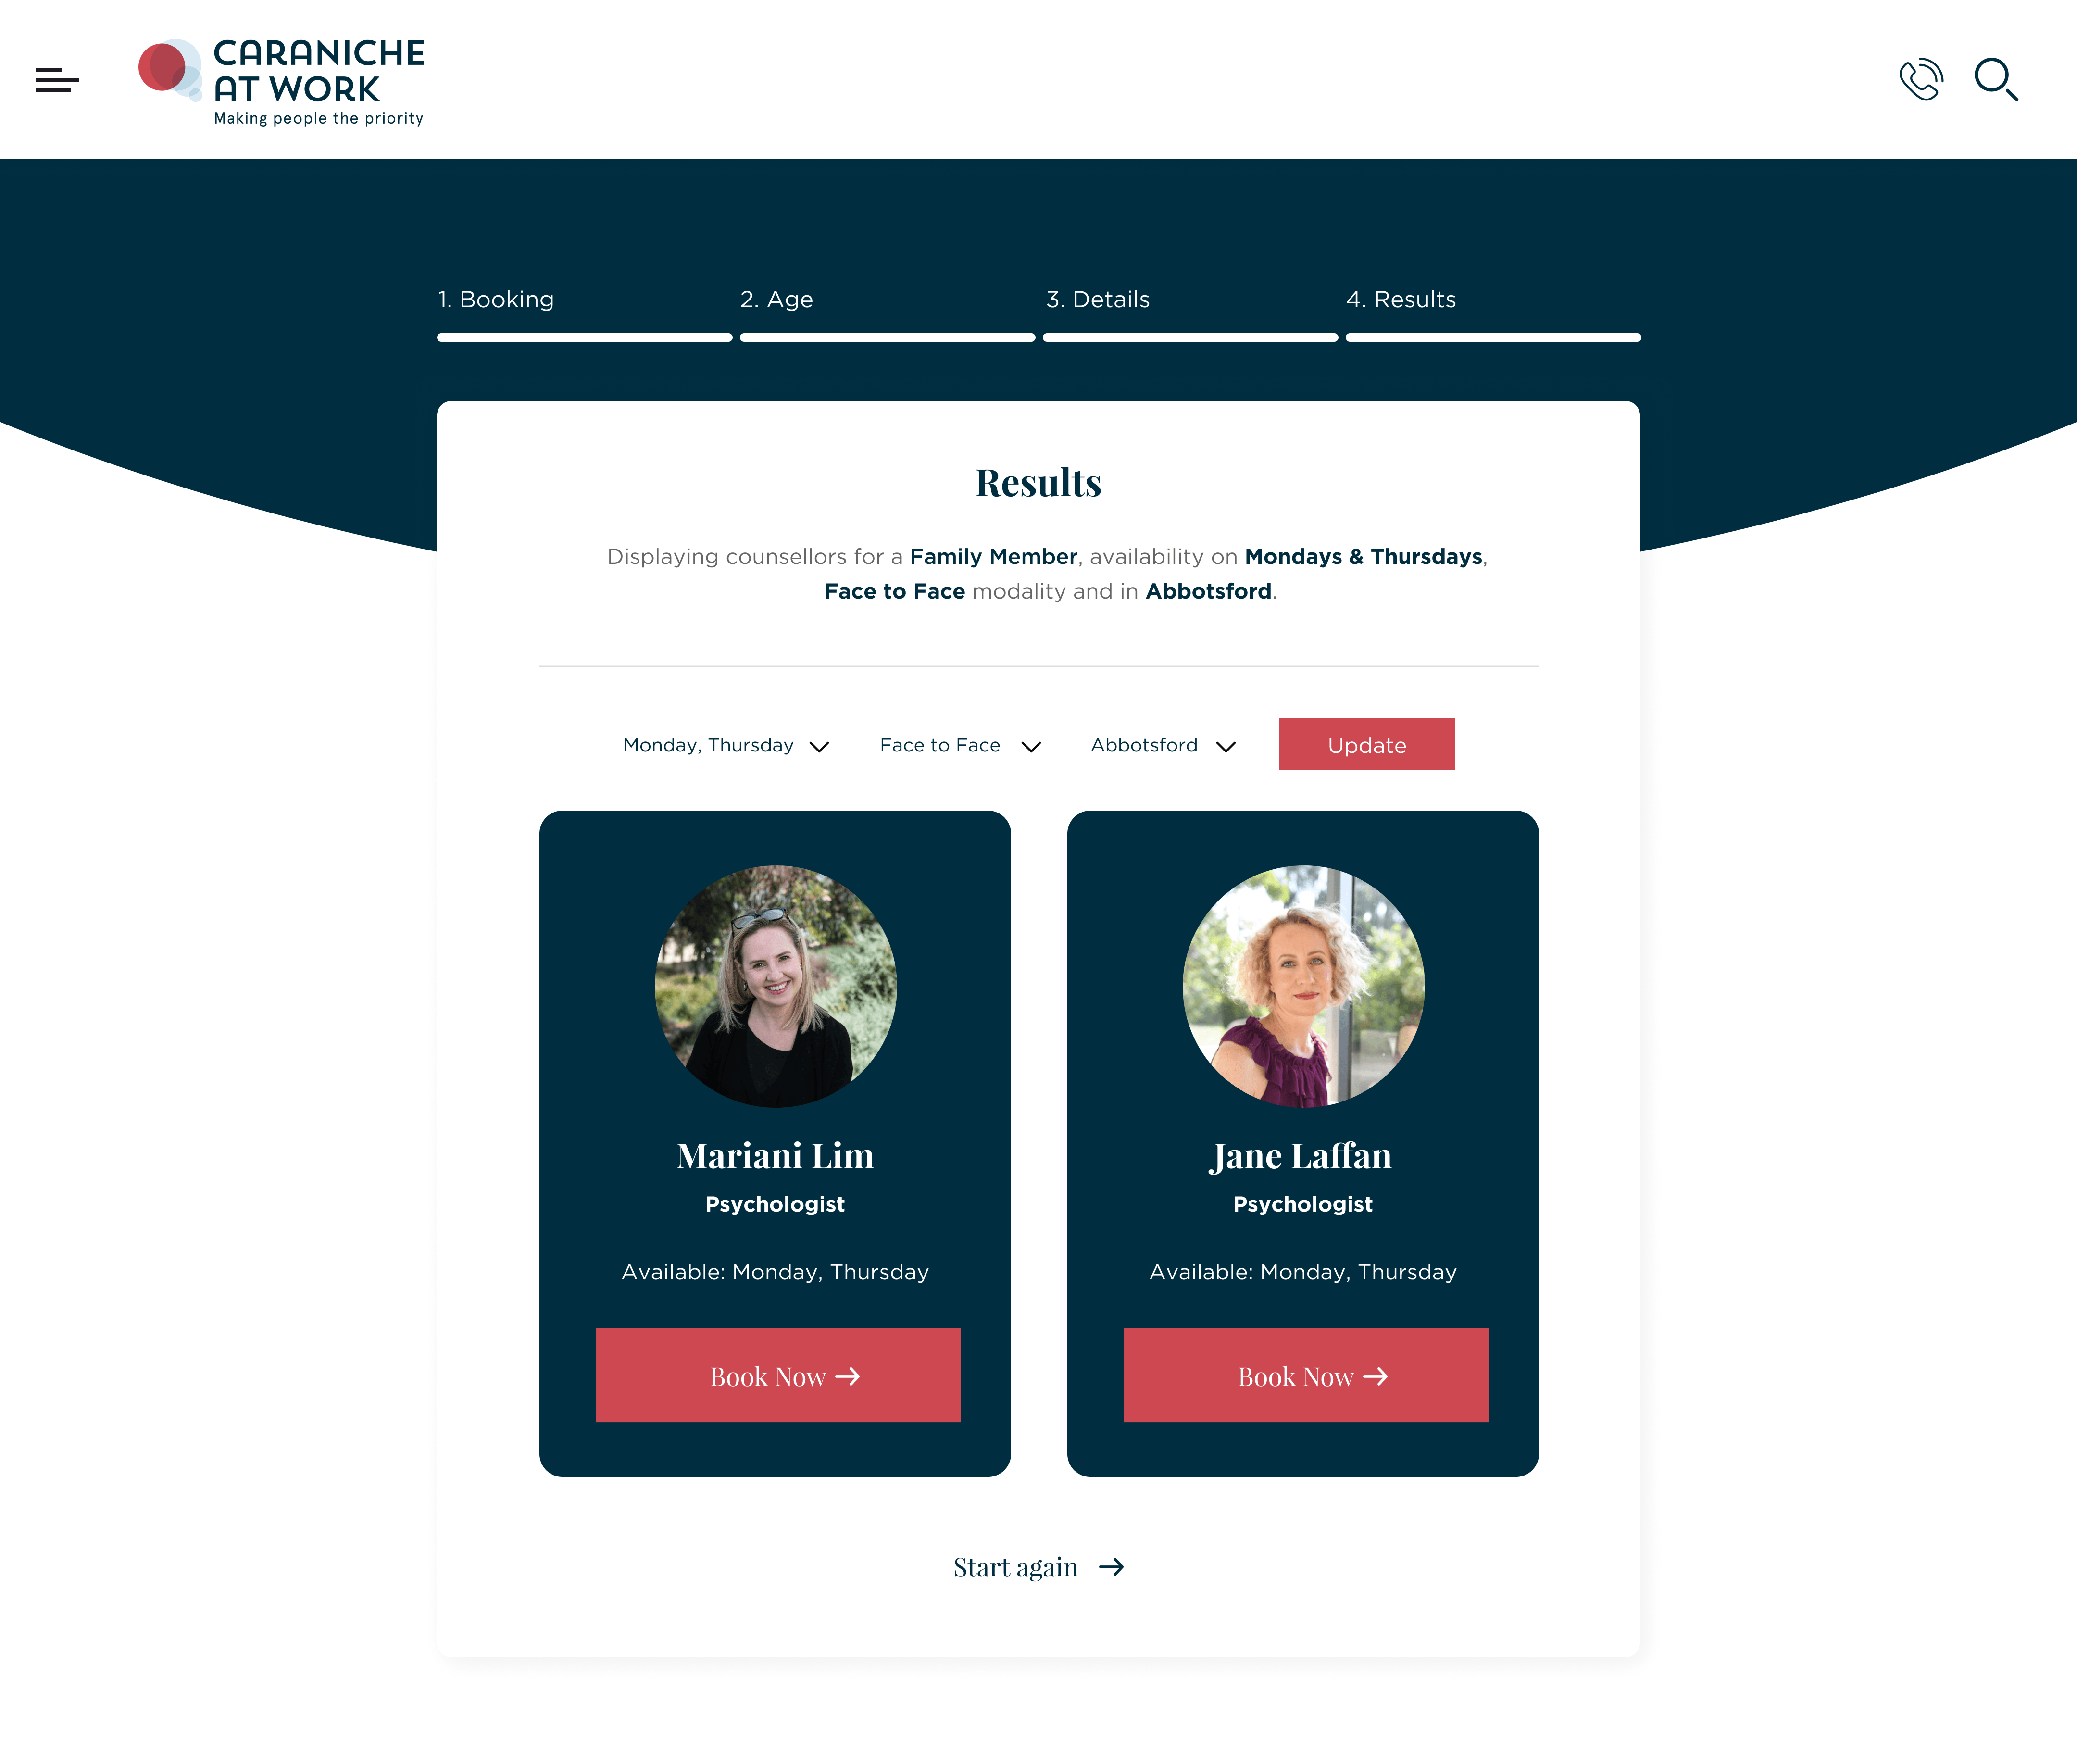This screenshot has height=1764, width=2077.
Task: Open the search magnifier icon
Action: pos(1996,80)
